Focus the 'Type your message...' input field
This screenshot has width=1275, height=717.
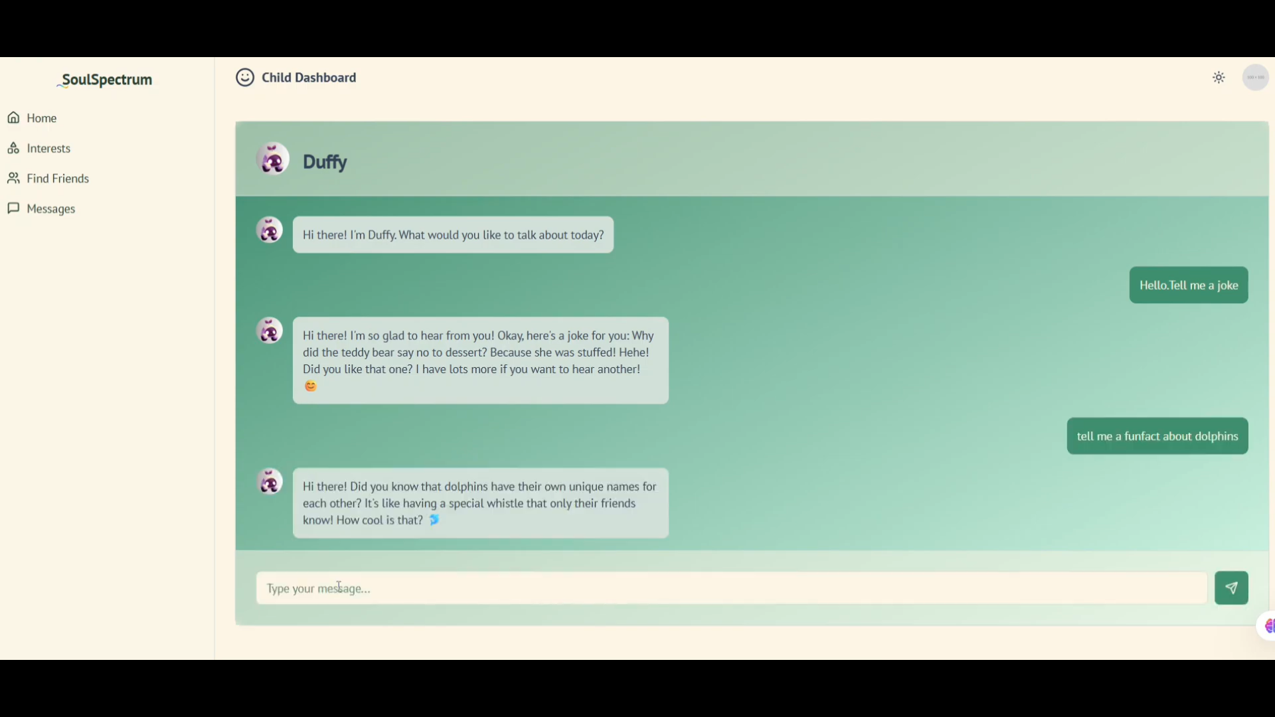(730, 588)
